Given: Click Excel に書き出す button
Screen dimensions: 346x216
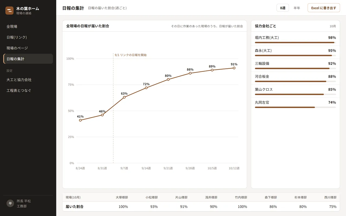Looking at the screenshot, I should click(324, 8).
